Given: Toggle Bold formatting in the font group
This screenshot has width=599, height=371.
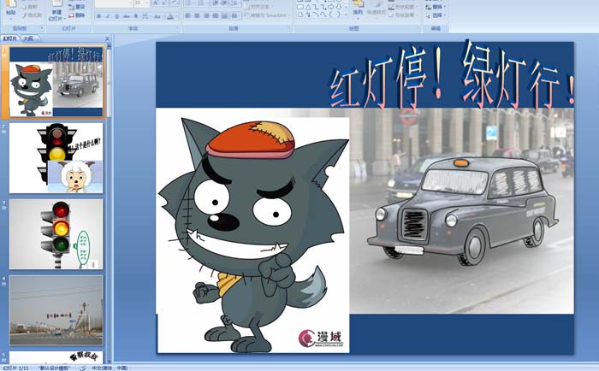Looking at the screenshot, I should click(99, 16).
